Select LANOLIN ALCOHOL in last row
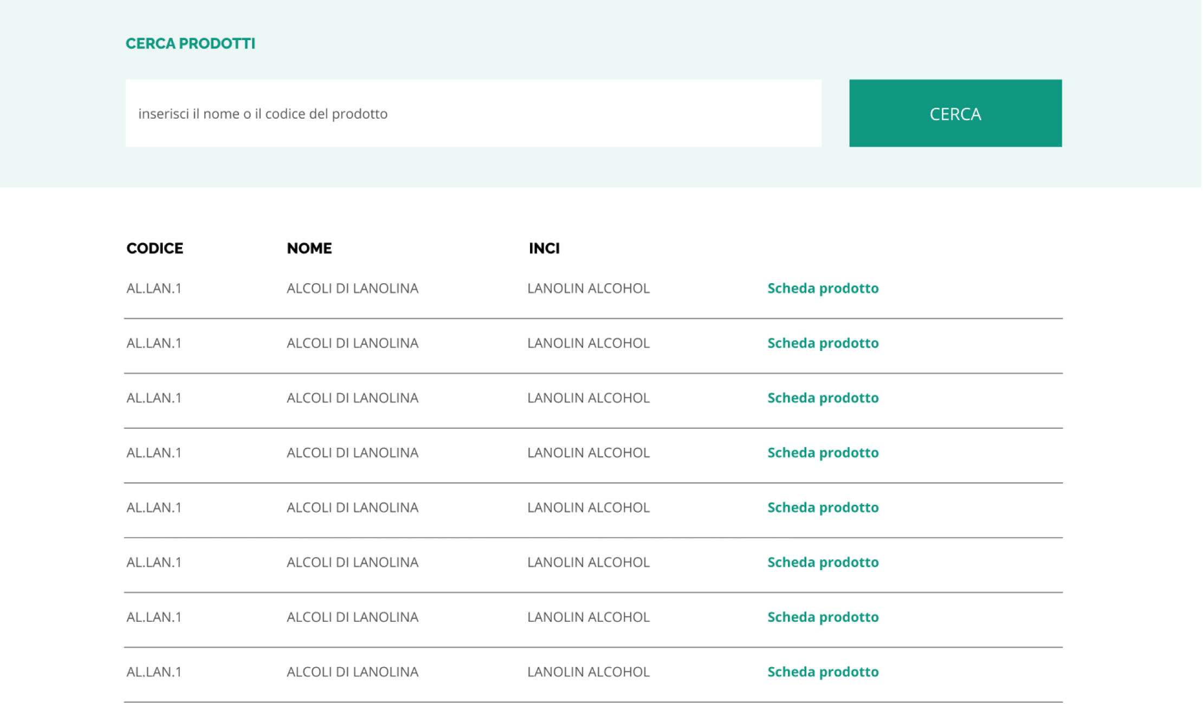Viewport: 1203px width, 704px height. pyautogui.click(x=588, y=672)
